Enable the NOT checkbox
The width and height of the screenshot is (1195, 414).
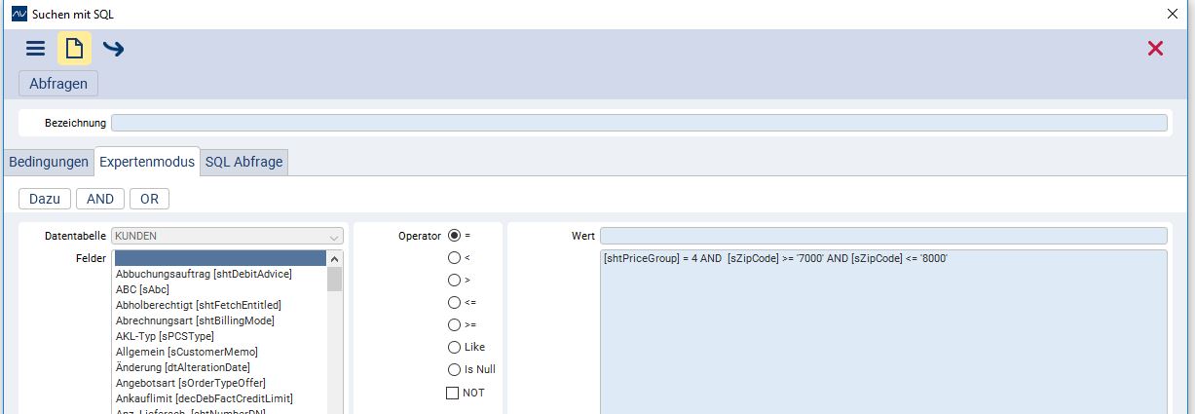click(x=453, y=393)
